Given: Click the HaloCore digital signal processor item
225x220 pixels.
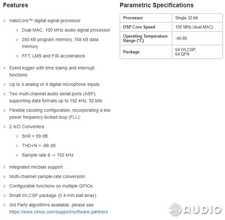Looking at the screenshot, I should click(45, 21).
